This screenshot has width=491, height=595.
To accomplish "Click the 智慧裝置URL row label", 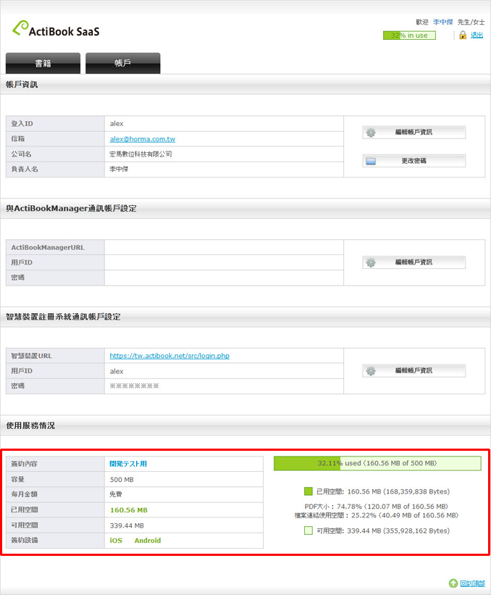I will point(31,356).
